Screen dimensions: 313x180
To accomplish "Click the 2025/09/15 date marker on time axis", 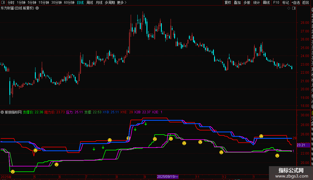I will click(x=168, y=177).
